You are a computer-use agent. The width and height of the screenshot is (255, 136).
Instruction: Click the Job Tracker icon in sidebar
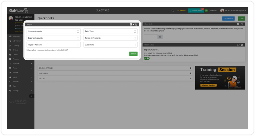click(x=10, y=41)
